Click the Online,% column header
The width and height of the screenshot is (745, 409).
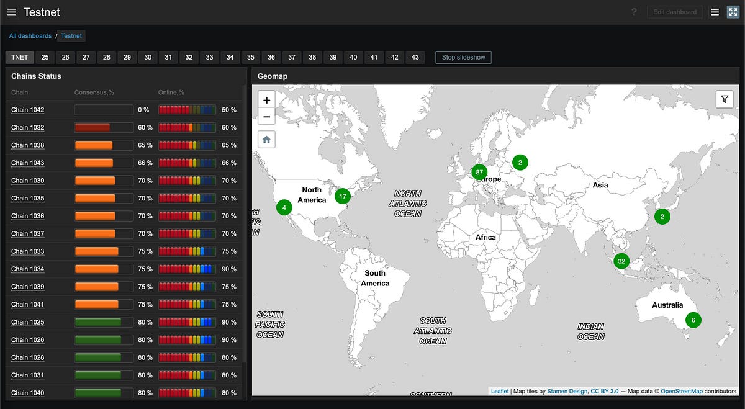[171, 92]
